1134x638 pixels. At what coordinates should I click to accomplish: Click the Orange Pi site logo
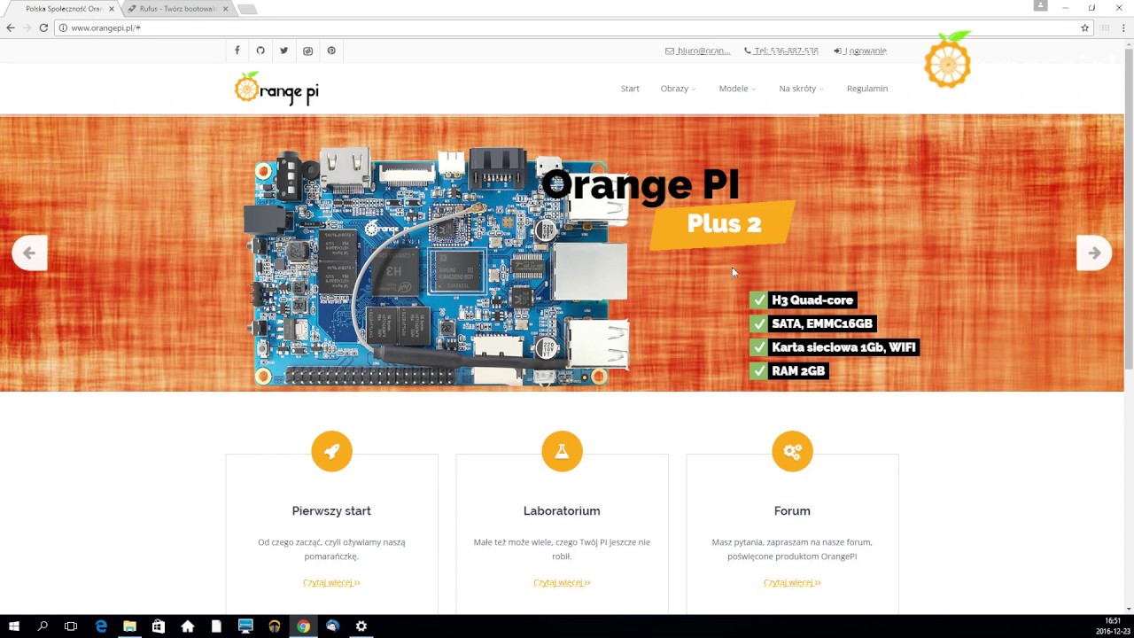(x=276, y=89)
